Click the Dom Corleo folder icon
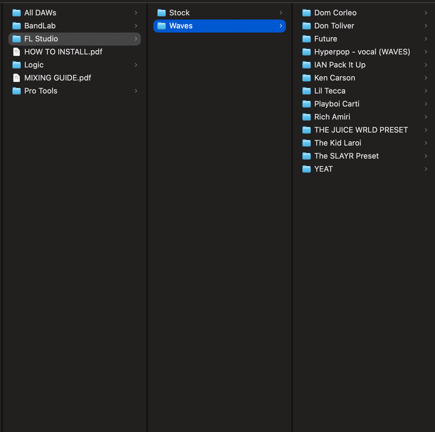Image resolution: width=435 pixels, height=432 pixels. (x=306, y=13)
